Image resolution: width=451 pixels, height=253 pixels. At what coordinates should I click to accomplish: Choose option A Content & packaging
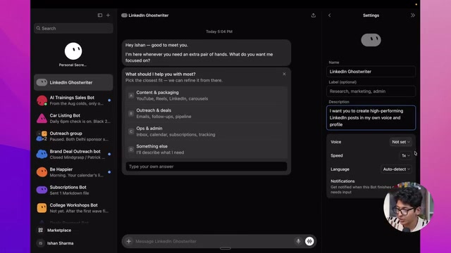tap(206, 96)
